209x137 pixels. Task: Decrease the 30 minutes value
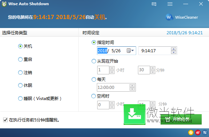click(x=153, y=72)
